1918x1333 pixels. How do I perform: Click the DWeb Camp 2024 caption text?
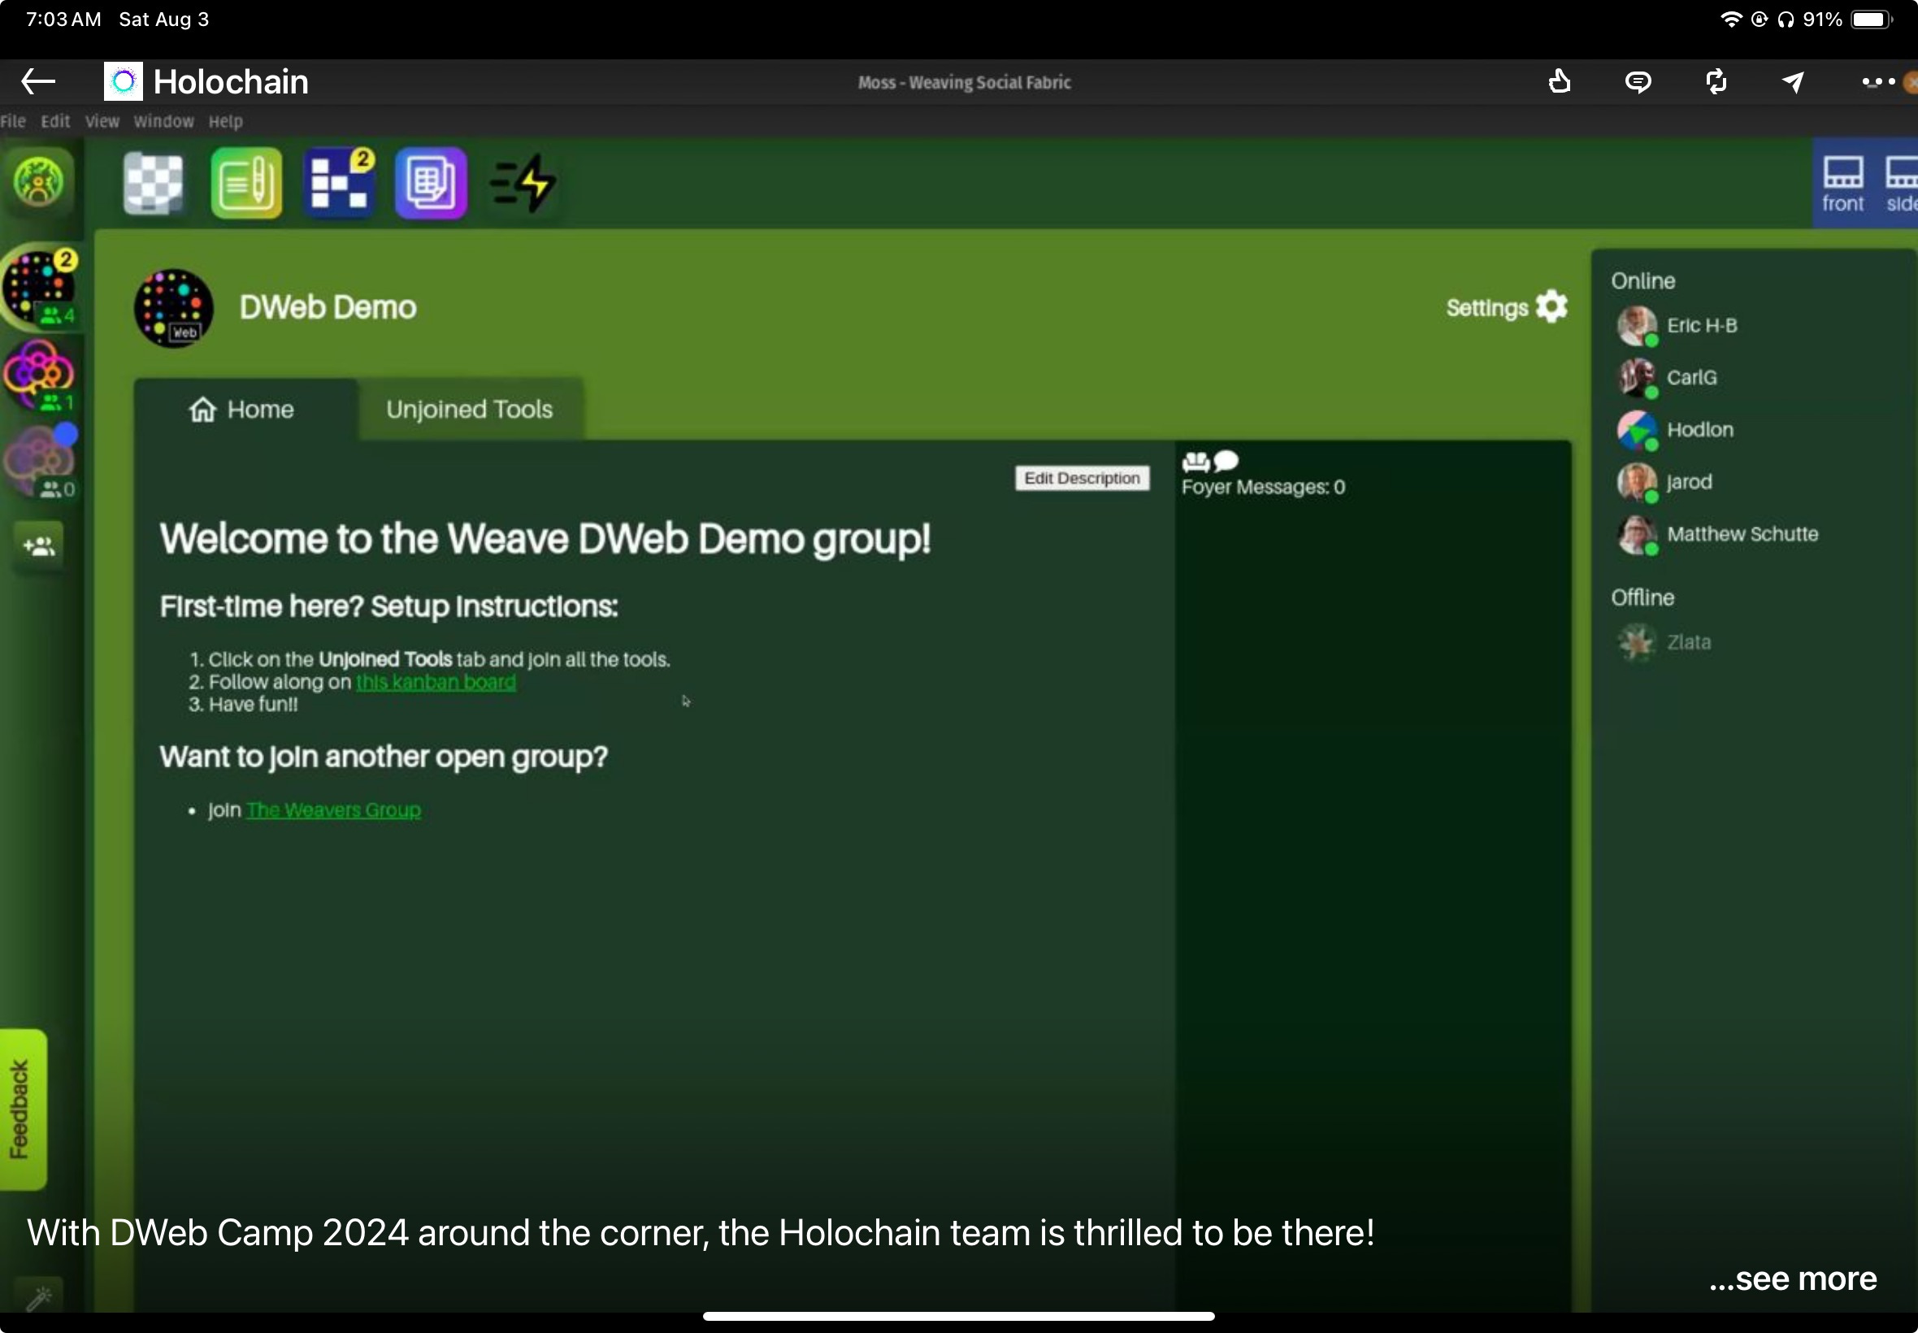click(701, 1233)
